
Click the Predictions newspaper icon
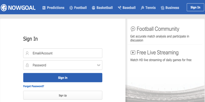(44, 8)
